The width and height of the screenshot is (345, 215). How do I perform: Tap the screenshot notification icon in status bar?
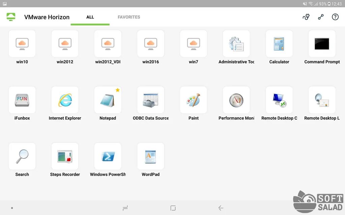5,4
